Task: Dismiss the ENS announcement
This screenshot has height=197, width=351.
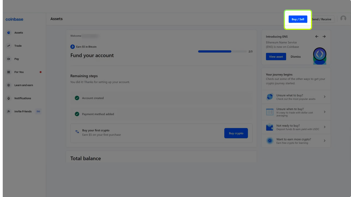Action: click(x=296, y=57)
